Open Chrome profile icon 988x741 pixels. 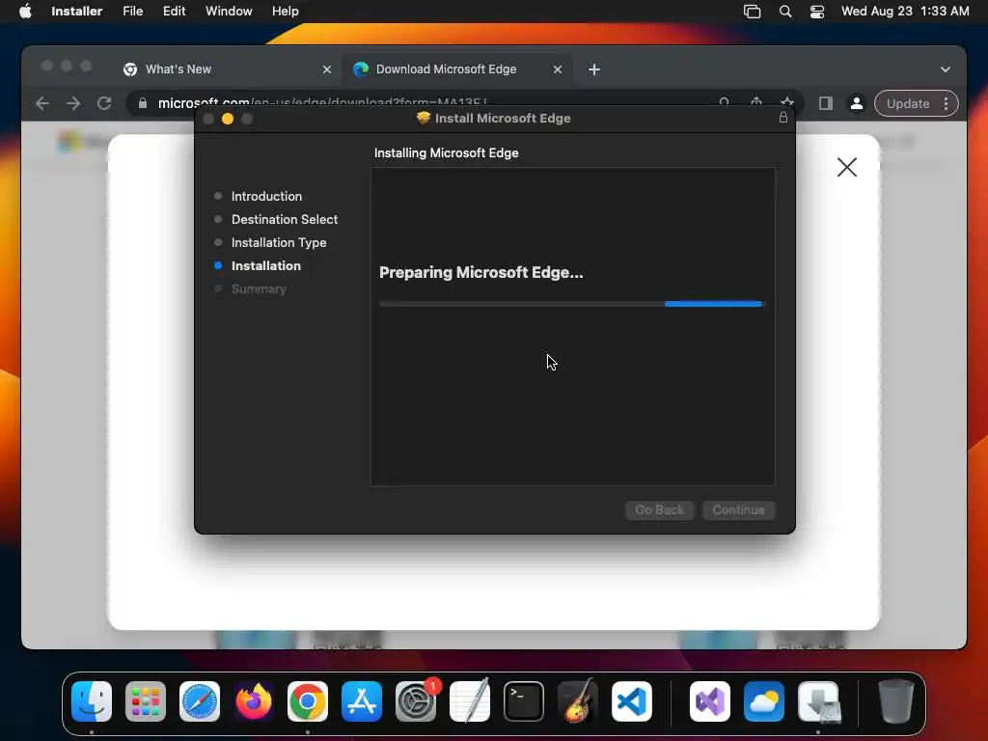coord(857,103)
